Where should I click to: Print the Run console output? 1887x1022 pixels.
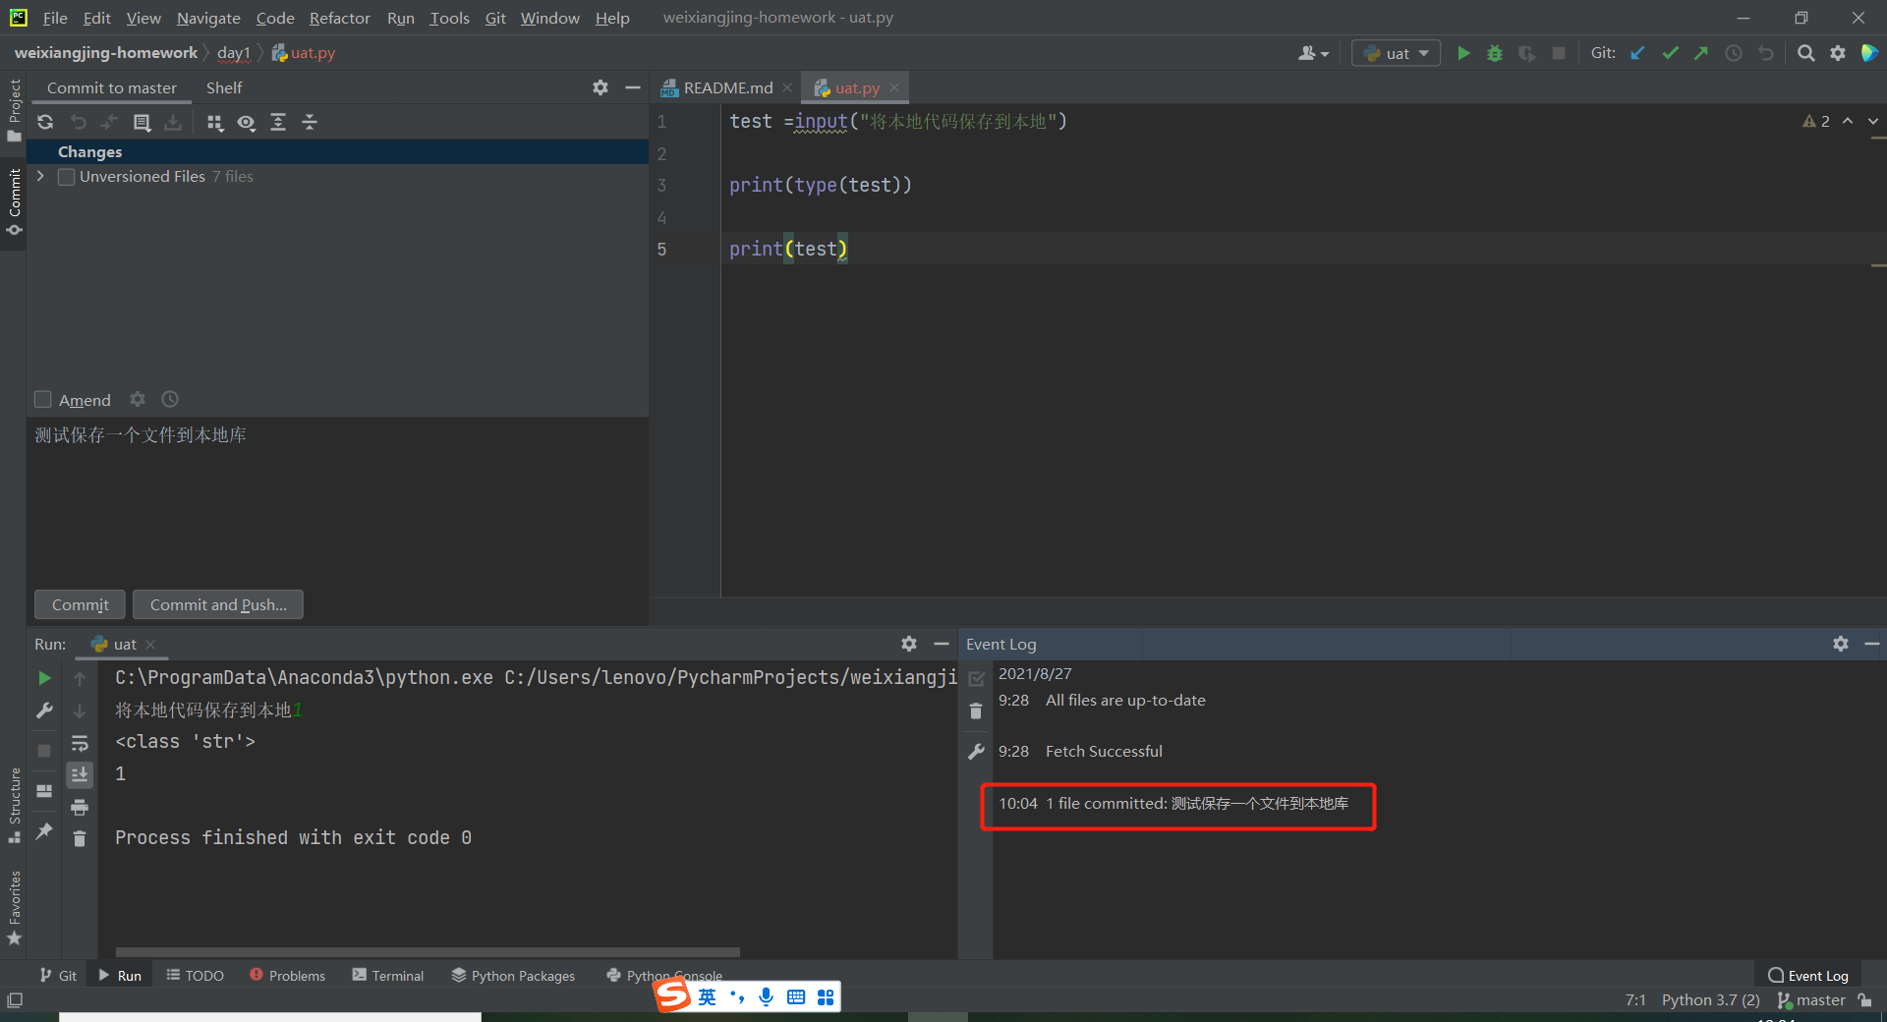[80, 807]
